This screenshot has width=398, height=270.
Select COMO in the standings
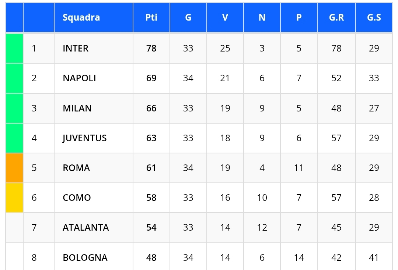pyautogui.click(x=77, y=198)
